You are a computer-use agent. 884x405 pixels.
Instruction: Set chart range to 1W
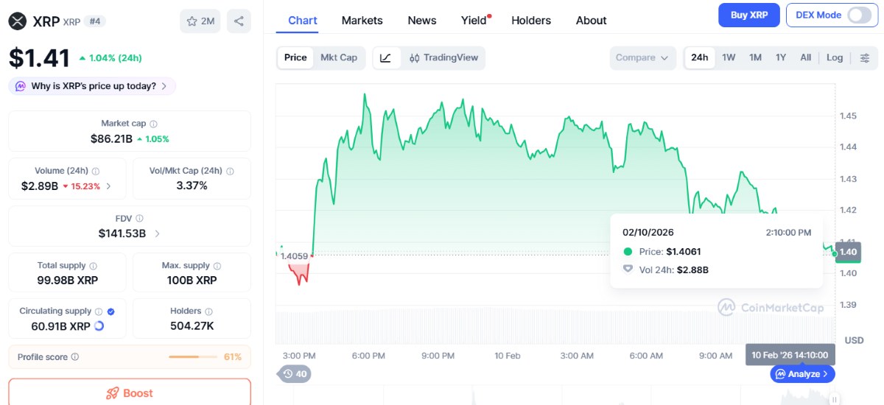click(729, 57)
